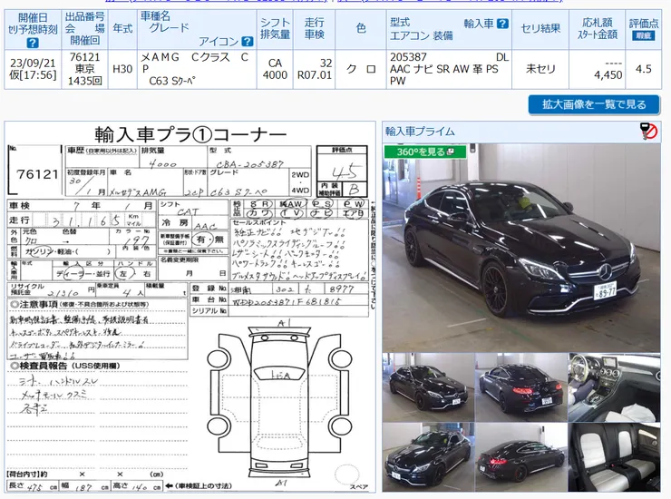Click the 応札額 スタート金額 column header
The height and width of the screenshot is (499, 671).
[x=597, y=29]
